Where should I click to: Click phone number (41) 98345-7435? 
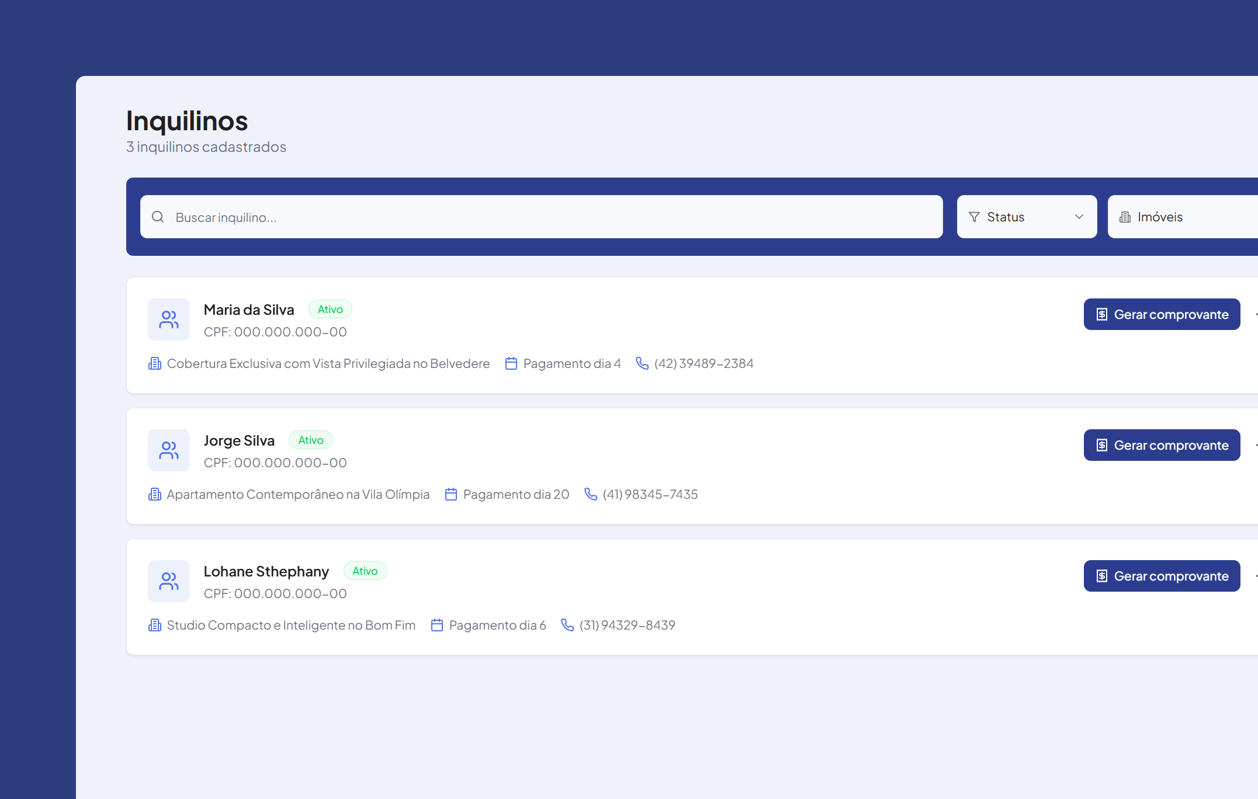pyautogui.click(x=650, y=494)
